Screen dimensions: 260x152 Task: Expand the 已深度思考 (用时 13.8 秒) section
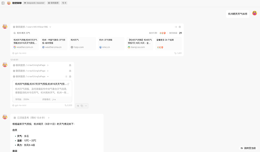coord(49,118)
